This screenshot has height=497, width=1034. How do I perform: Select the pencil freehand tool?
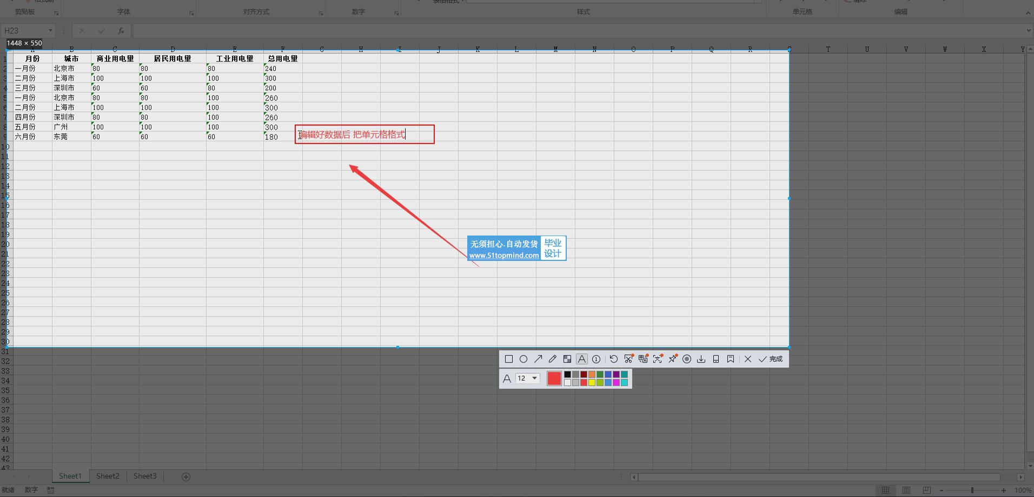click(552, 359)
